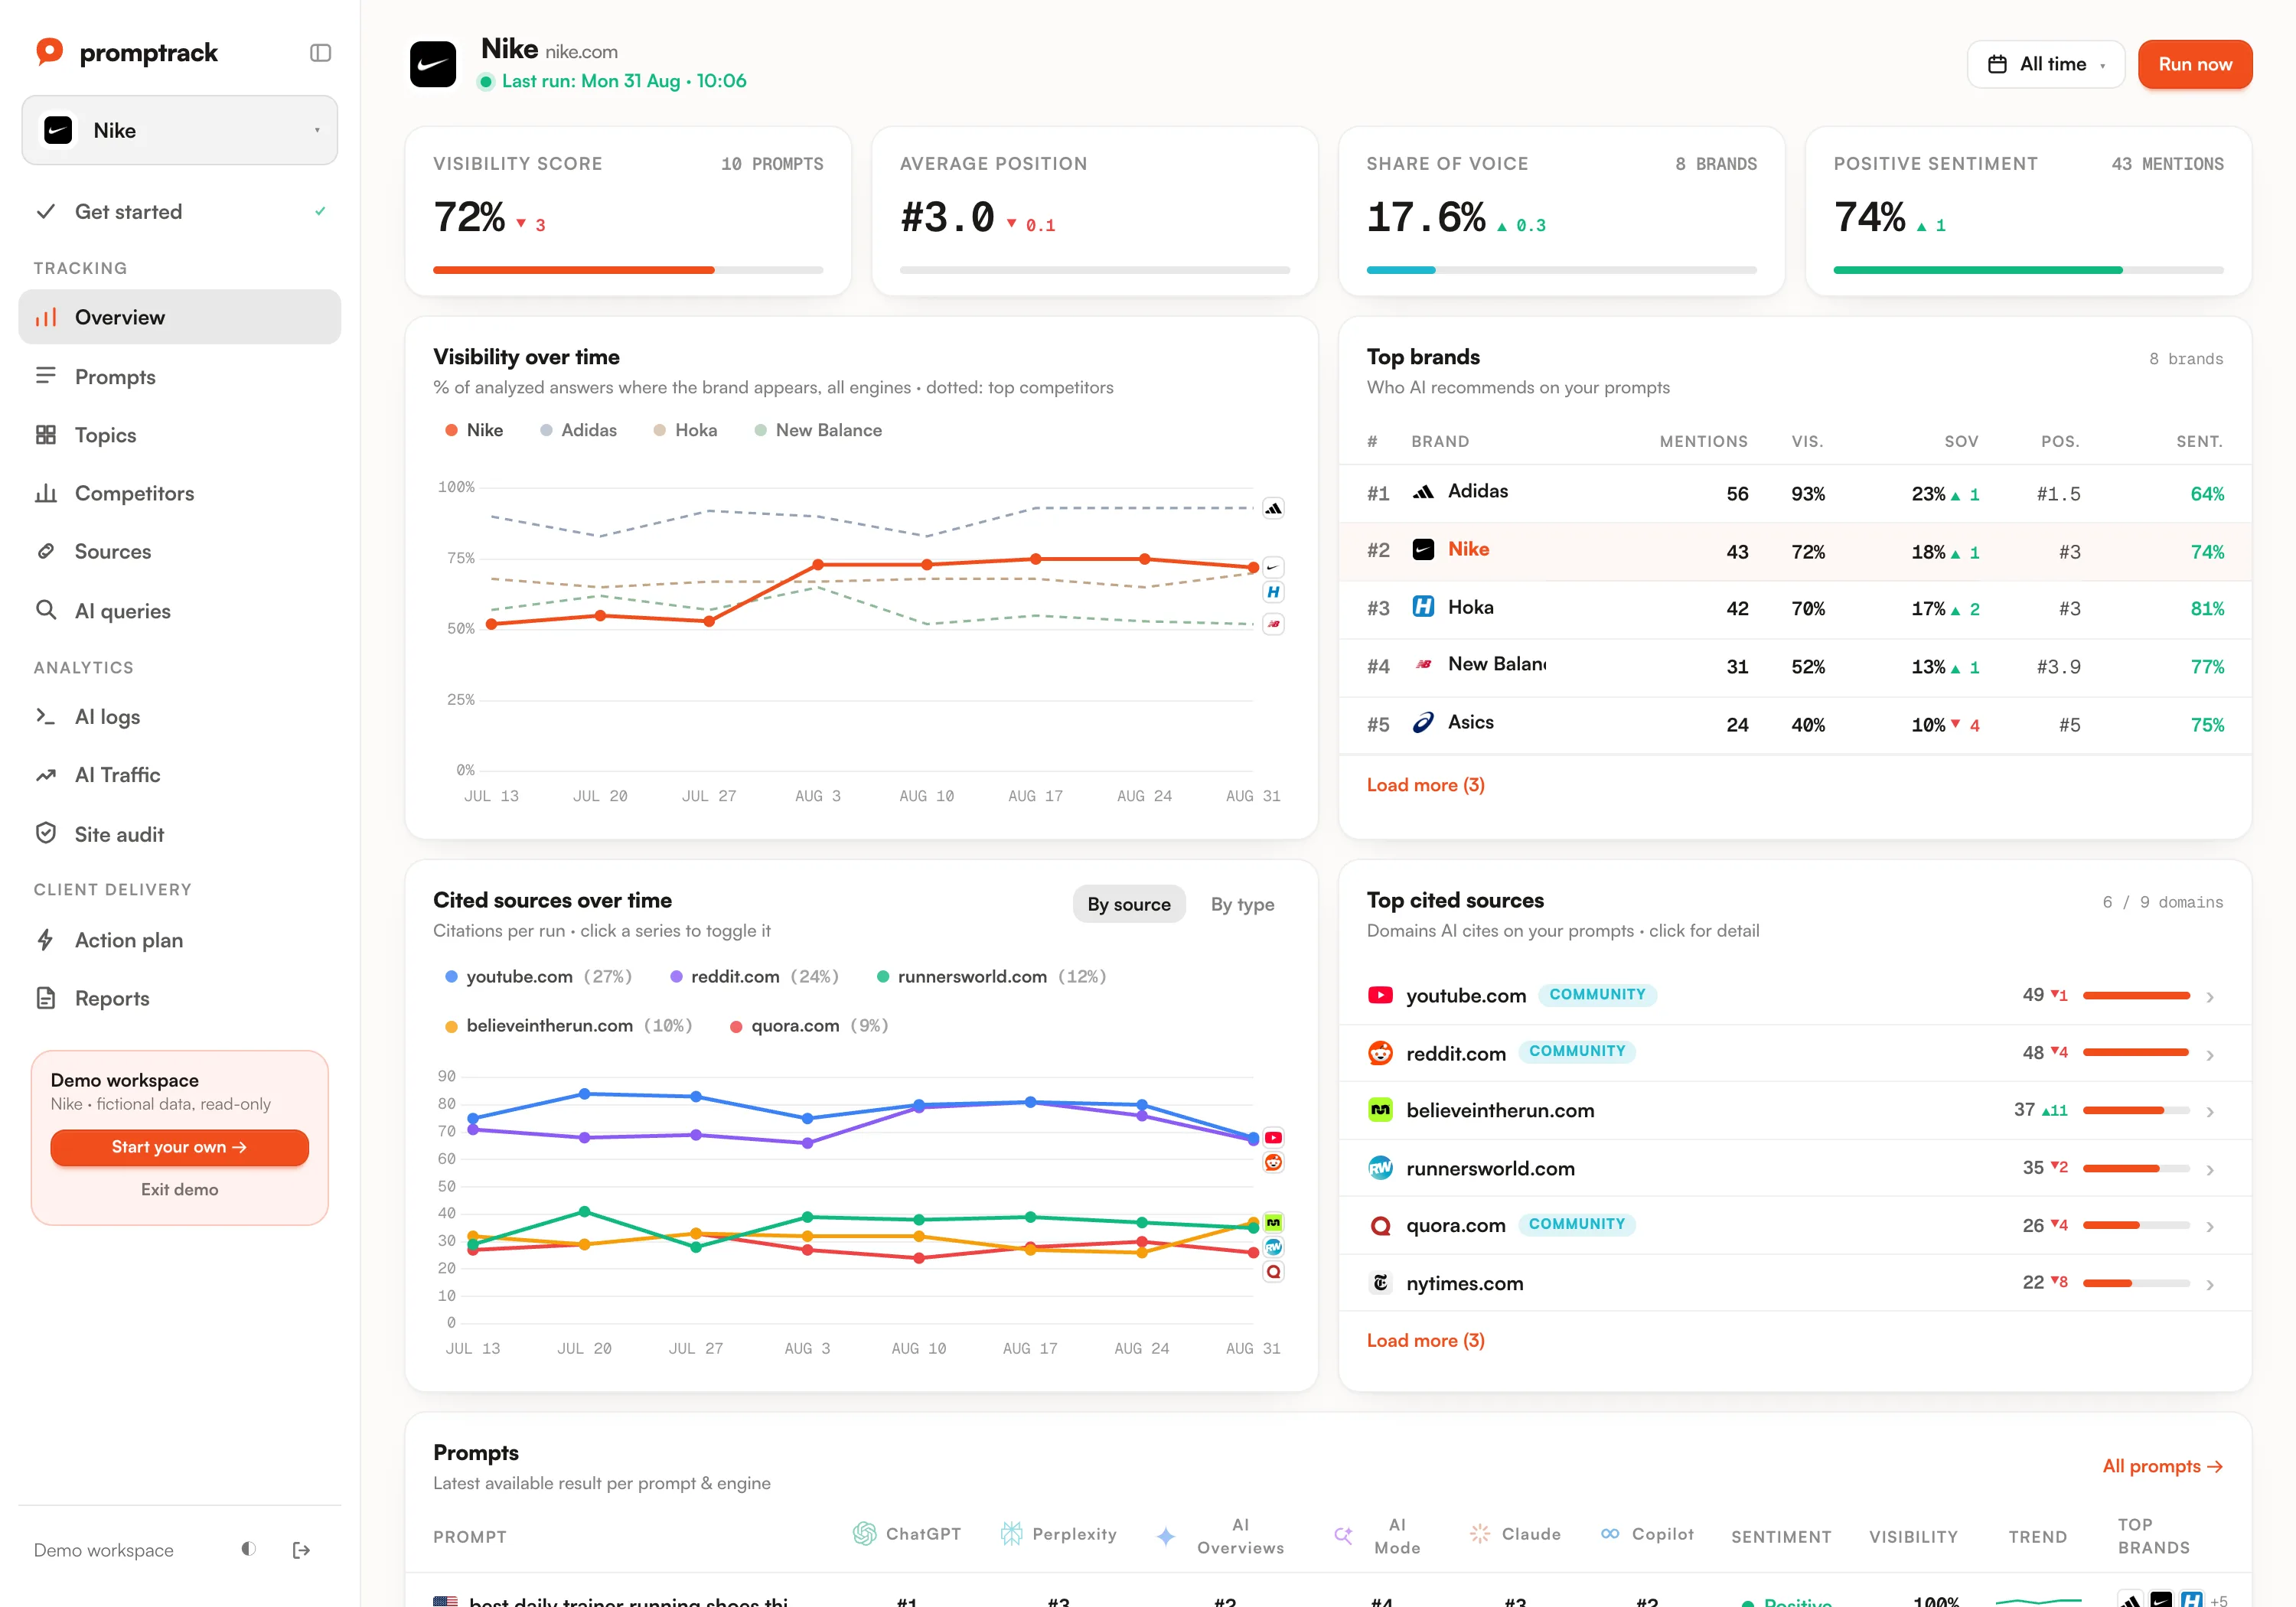Click the Run now button
This screenshot has width=2296, height=1607.
click(x=2195, y=64)
